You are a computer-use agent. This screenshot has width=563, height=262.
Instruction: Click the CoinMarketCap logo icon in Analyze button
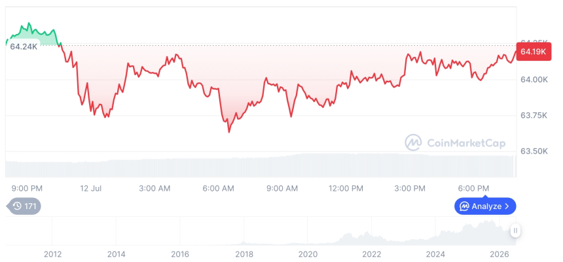(x=465, y=206)
